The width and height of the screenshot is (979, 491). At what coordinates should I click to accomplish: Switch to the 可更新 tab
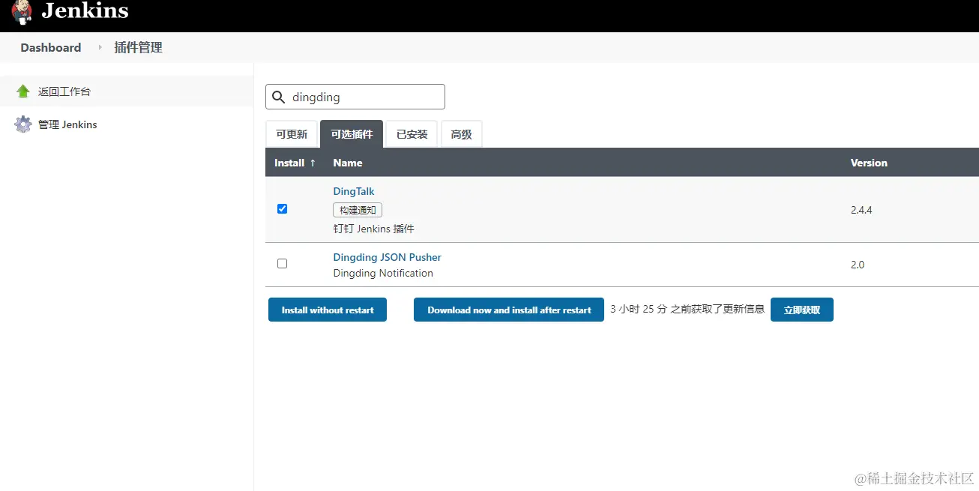pyautogui.click(x=292, y=134)
